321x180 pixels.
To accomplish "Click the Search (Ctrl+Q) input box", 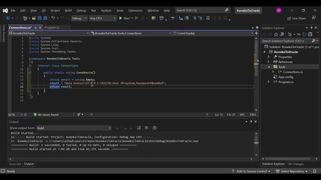I will (203, 10).
